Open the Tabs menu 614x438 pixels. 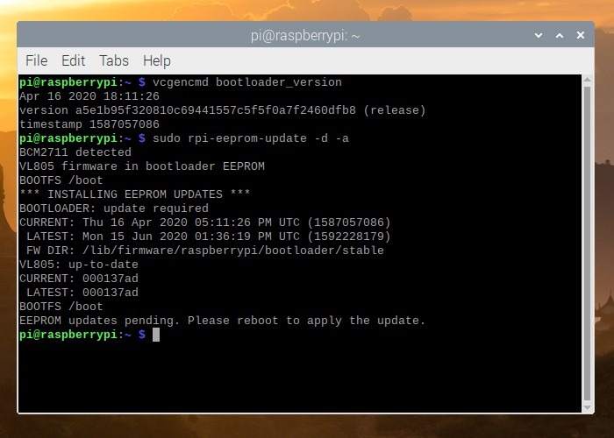tap(114, 60)
